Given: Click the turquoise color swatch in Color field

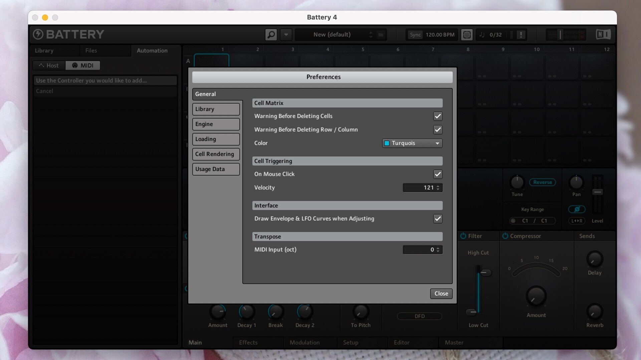Looking at the screenshot, I should [x=387, y=143].
